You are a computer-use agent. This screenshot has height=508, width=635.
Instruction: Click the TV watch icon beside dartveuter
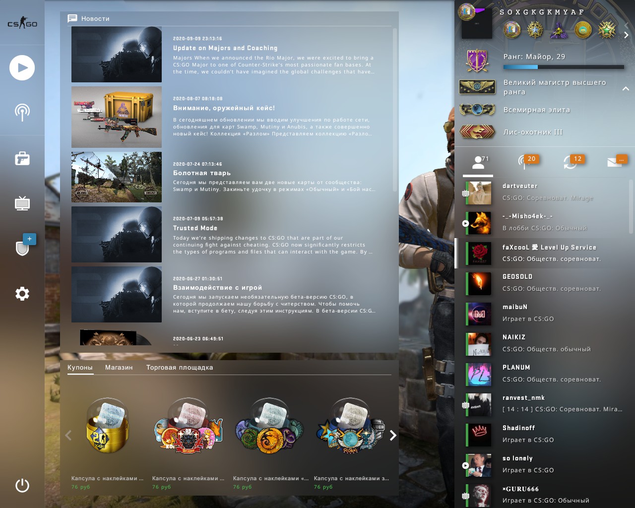465,193
